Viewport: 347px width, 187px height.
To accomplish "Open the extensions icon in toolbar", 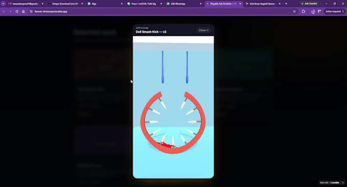I will [x=304, y=12].
